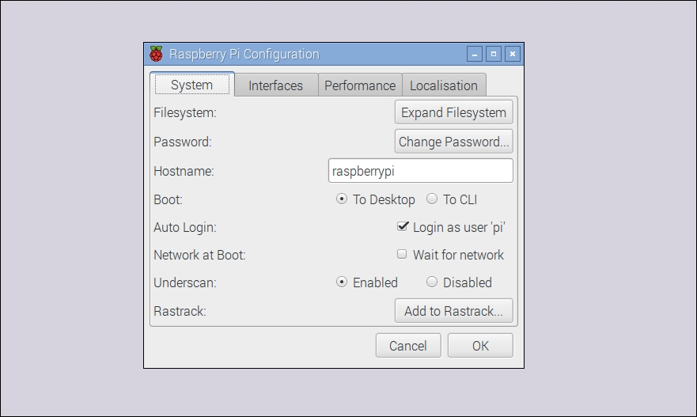This screenshot has width=697, height=417.
Task: Cancel the configuration dialog
Action: (408, 346)
